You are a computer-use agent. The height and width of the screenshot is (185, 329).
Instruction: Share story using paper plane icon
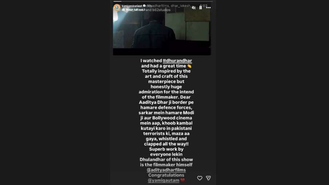pyautogui.click(x=208, y=178)
